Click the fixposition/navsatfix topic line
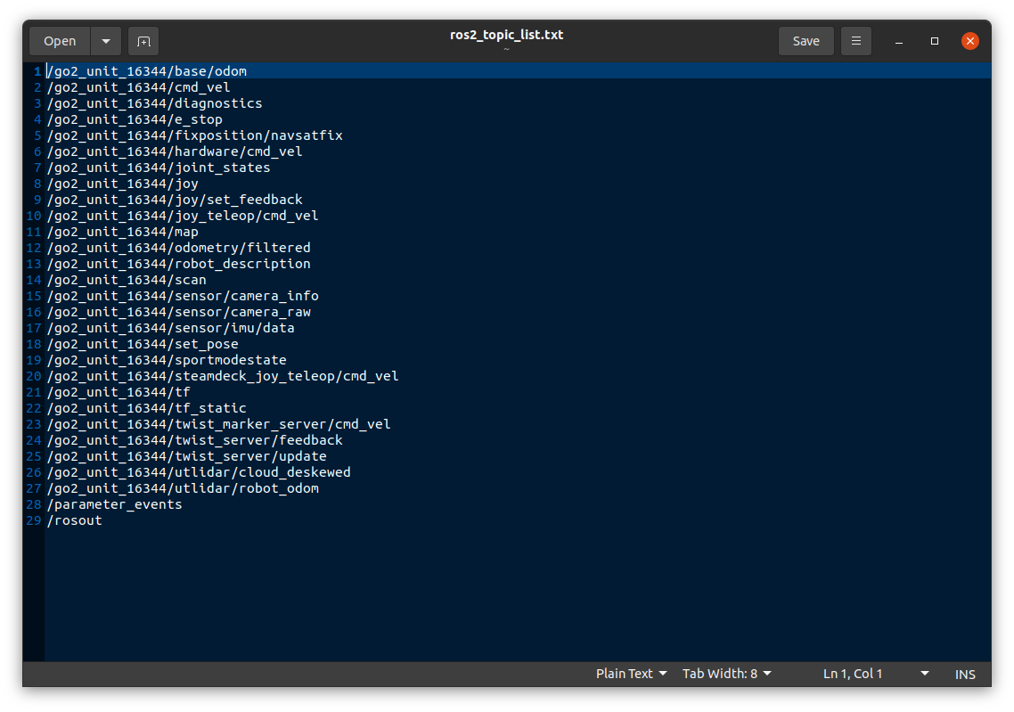 click(x=194, y=135)
